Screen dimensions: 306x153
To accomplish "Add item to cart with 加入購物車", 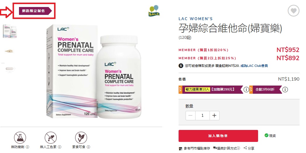I will [218, 136].
